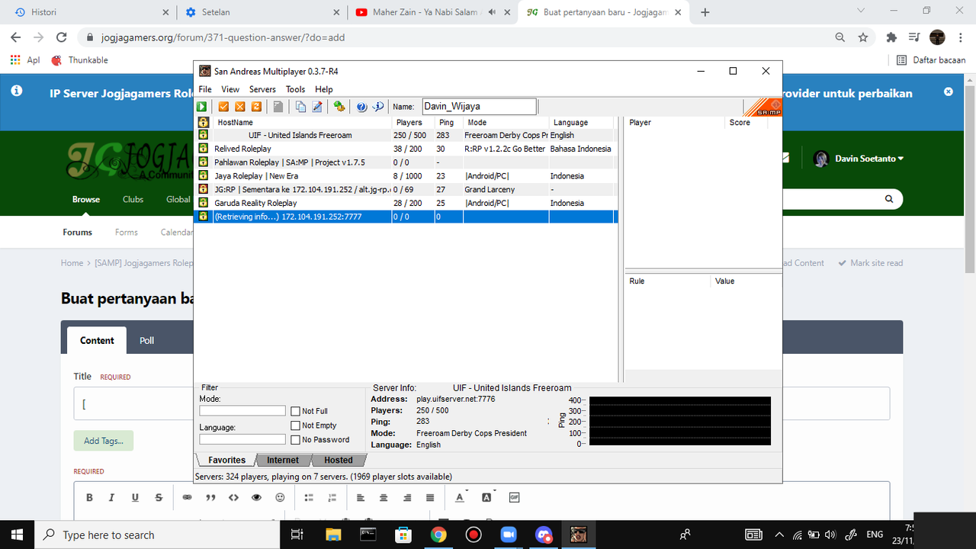Toggle Italic in the forum editor
The height and width of the screenshot is (549, 976).
(x=111, y=497)
